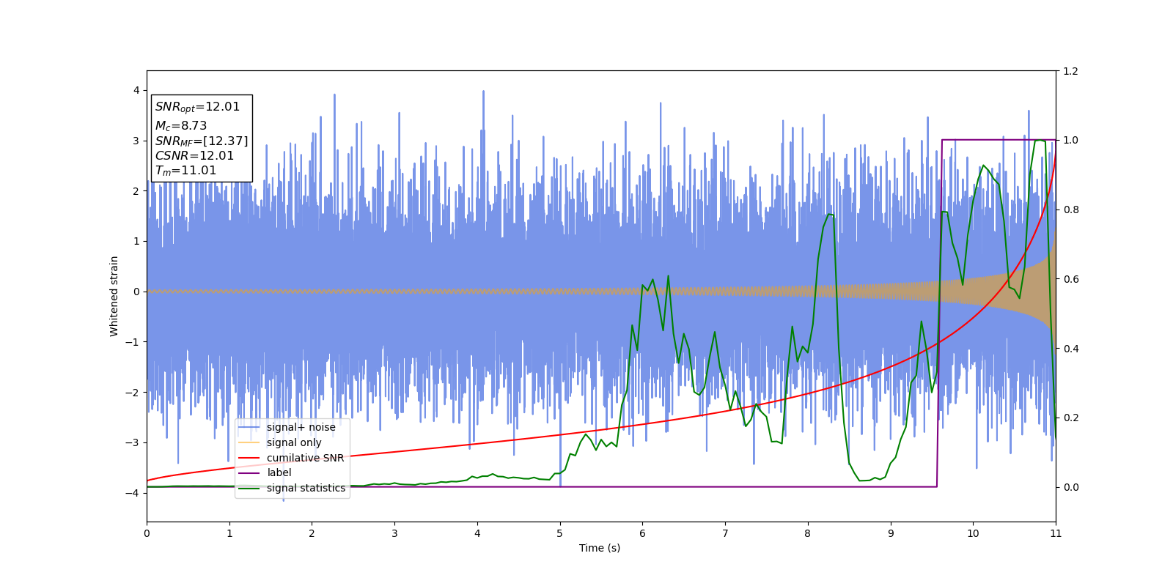The height and width of the screenshot is (586, 1173).
Task: Click the 'Whitened strain' y-axis label
Action: [x=114, y=296]
